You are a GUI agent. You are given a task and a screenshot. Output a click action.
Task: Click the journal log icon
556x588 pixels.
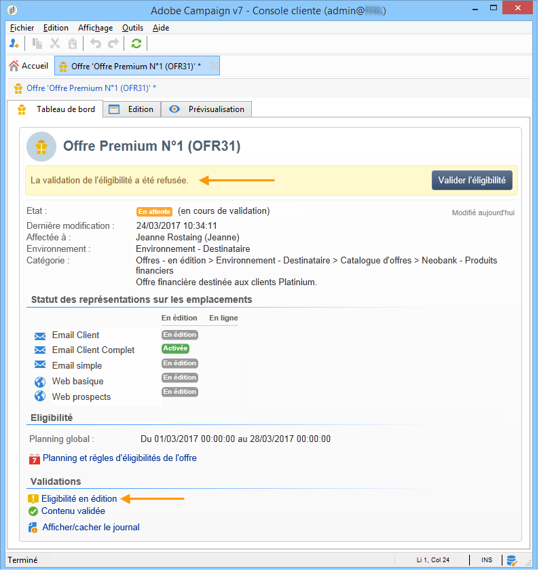coord(33,528)
